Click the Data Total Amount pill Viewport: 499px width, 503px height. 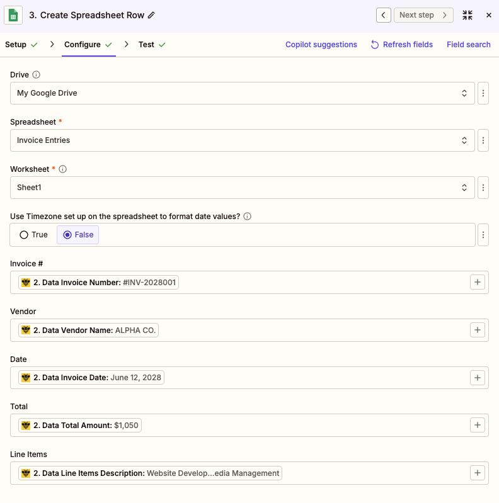coord(79,425)
